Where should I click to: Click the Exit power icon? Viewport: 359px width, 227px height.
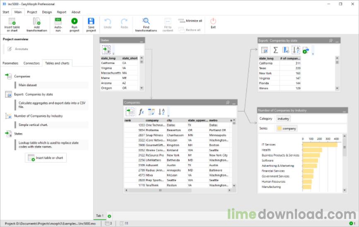pyautogui.click(x=213, y=22)
